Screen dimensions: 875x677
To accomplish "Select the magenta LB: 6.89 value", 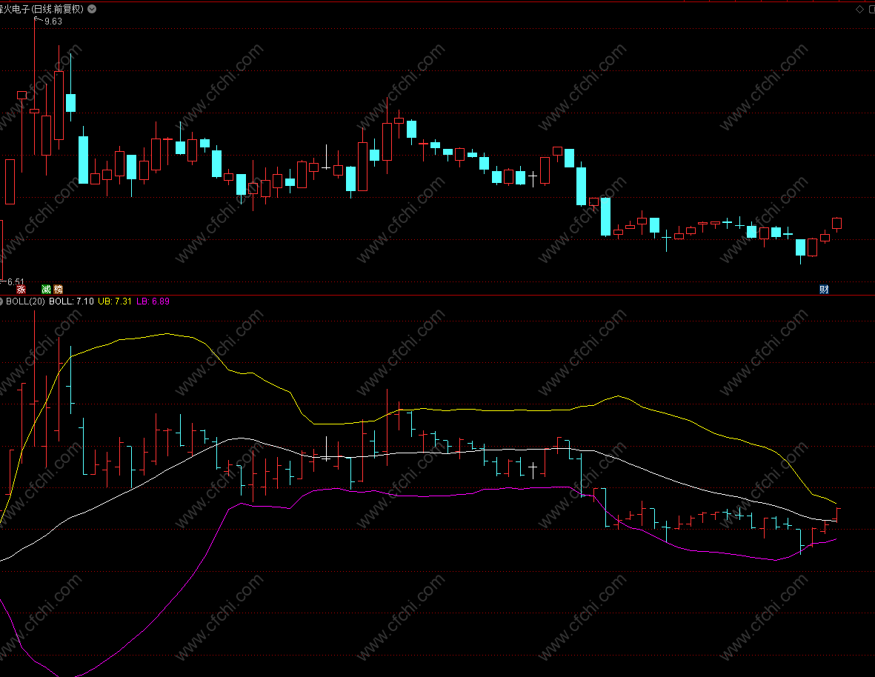I will (153, 301).
